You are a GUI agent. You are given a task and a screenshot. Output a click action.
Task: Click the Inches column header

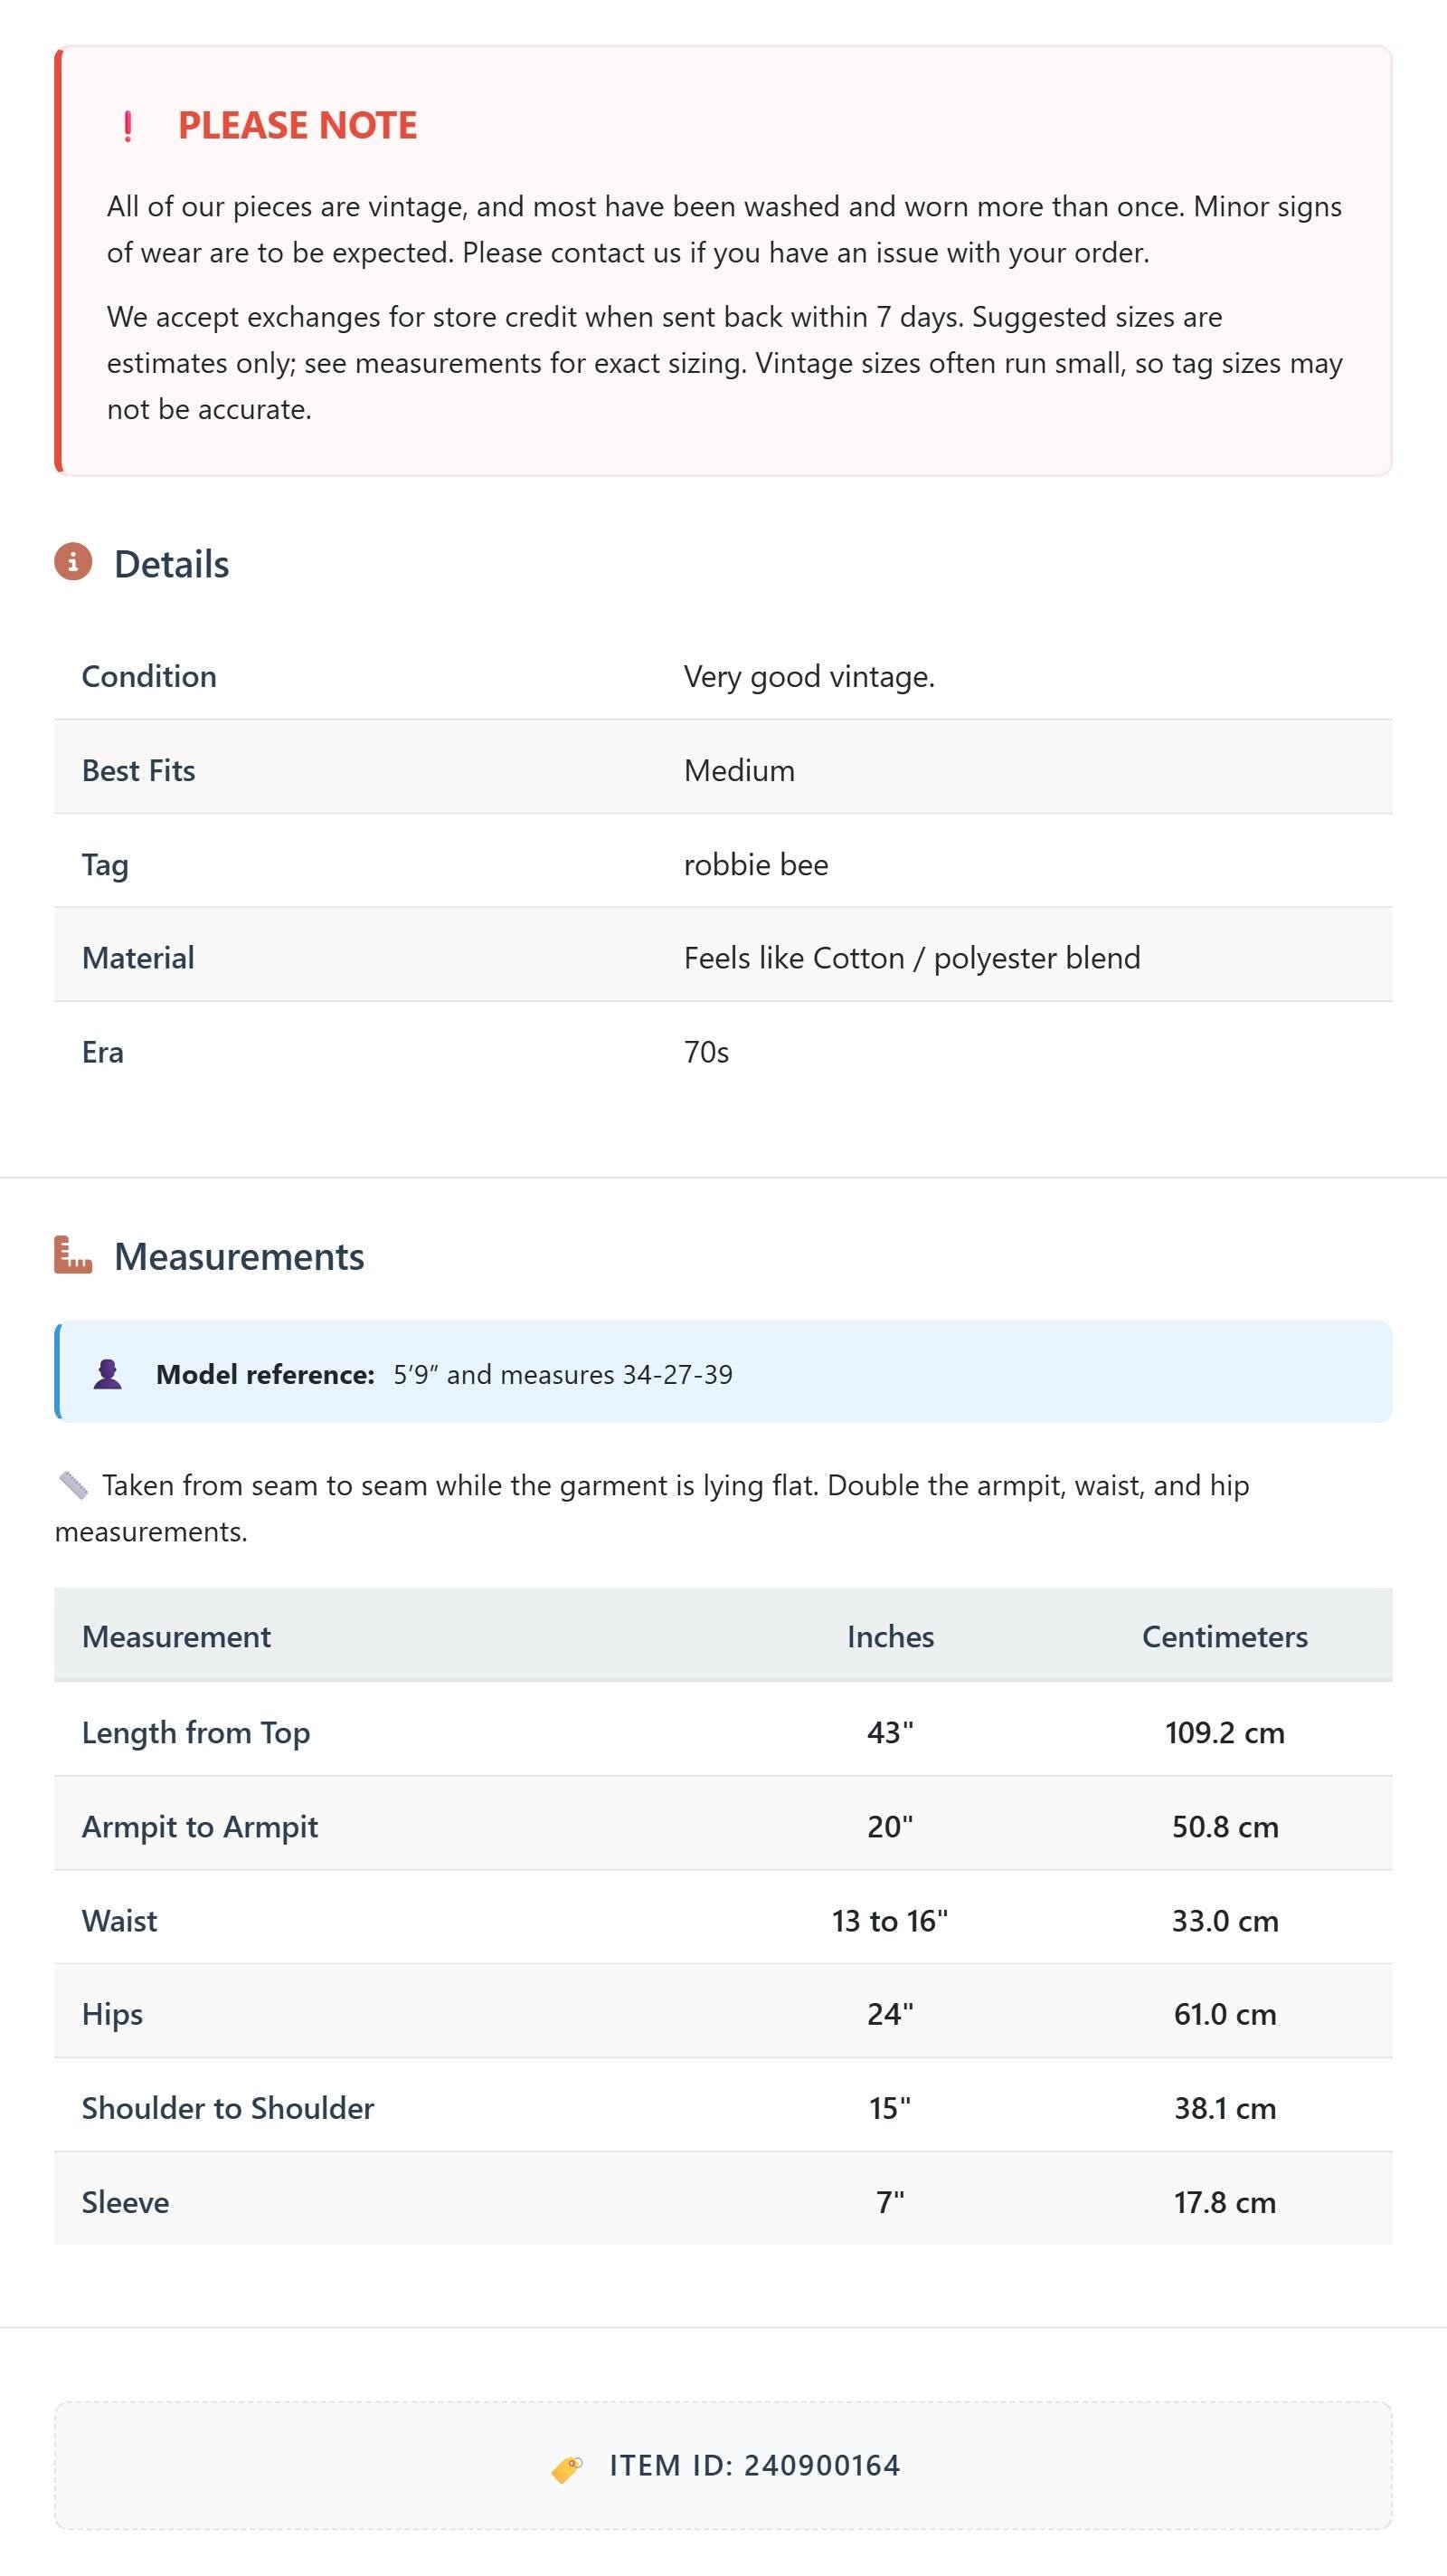[891, 1636]
